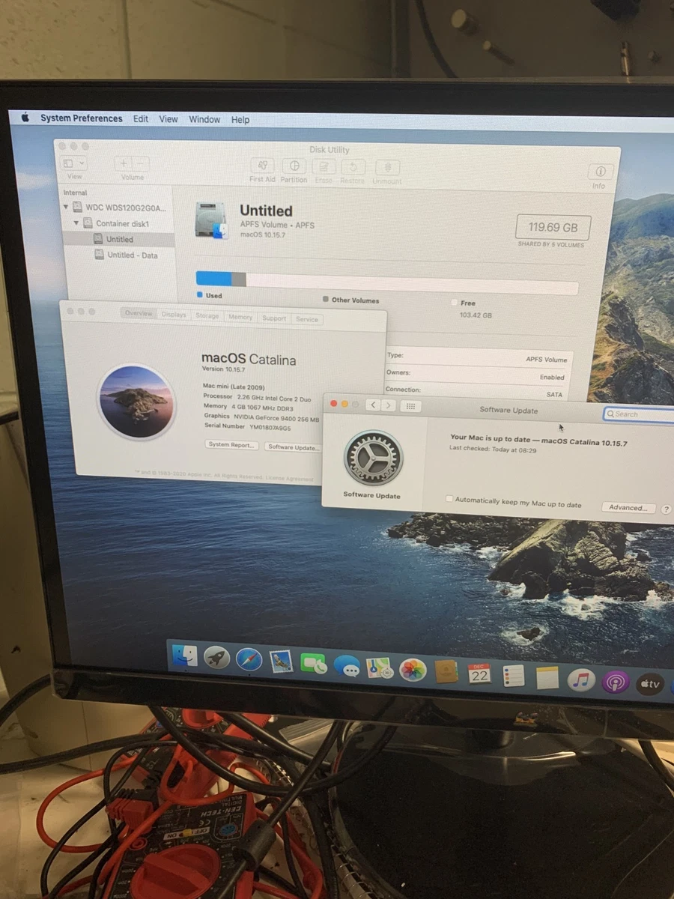Collapse the Container disk1 disclosure triangle
Viewport: 674px width, 899px height.
tap(76, 223)
